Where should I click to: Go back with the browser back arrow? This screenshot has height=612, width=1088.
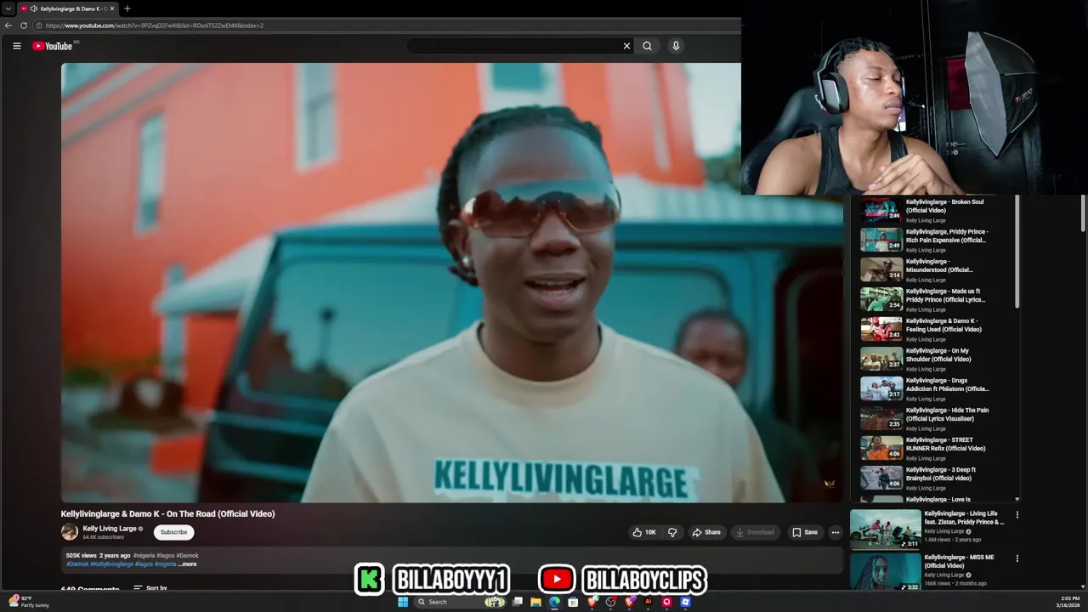coord(8,25)
